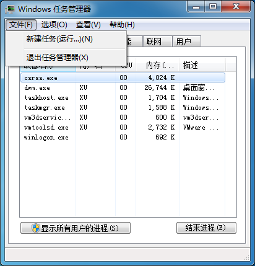Click the 桌面窗... description cell
Screen dimensions: 255x266
pos(199,88)
